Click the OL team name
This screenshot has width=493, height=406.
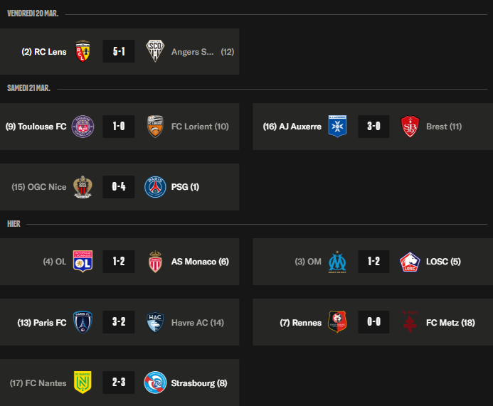point(60,262)
